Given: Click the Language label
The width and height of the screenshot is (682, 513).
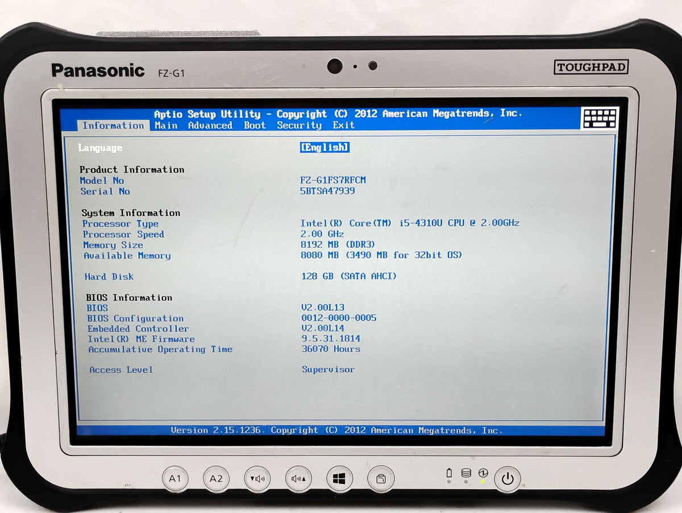Looking at the screenshot, I should coord(100,148).
